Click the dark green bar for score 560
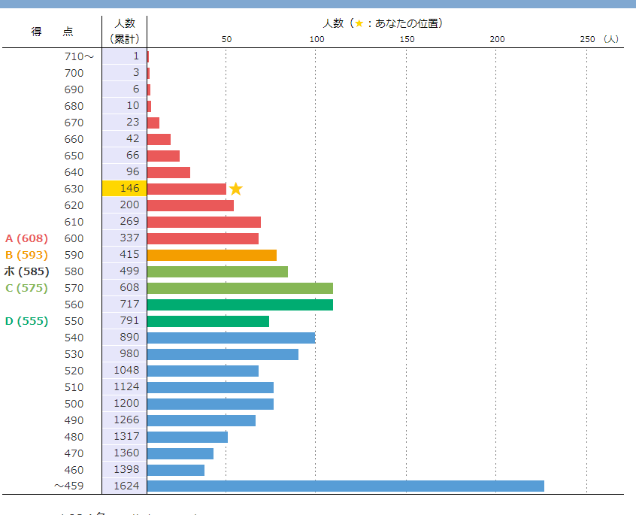The image size is (636, 515). click(240, 304)
